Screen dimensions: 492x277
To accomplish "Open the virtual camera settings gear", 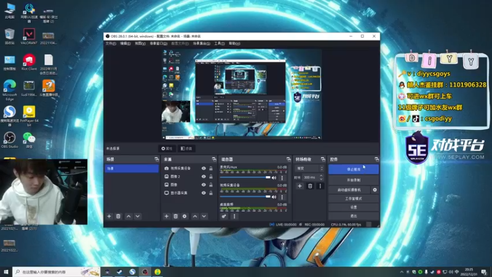I will click(x=375, y=190).
